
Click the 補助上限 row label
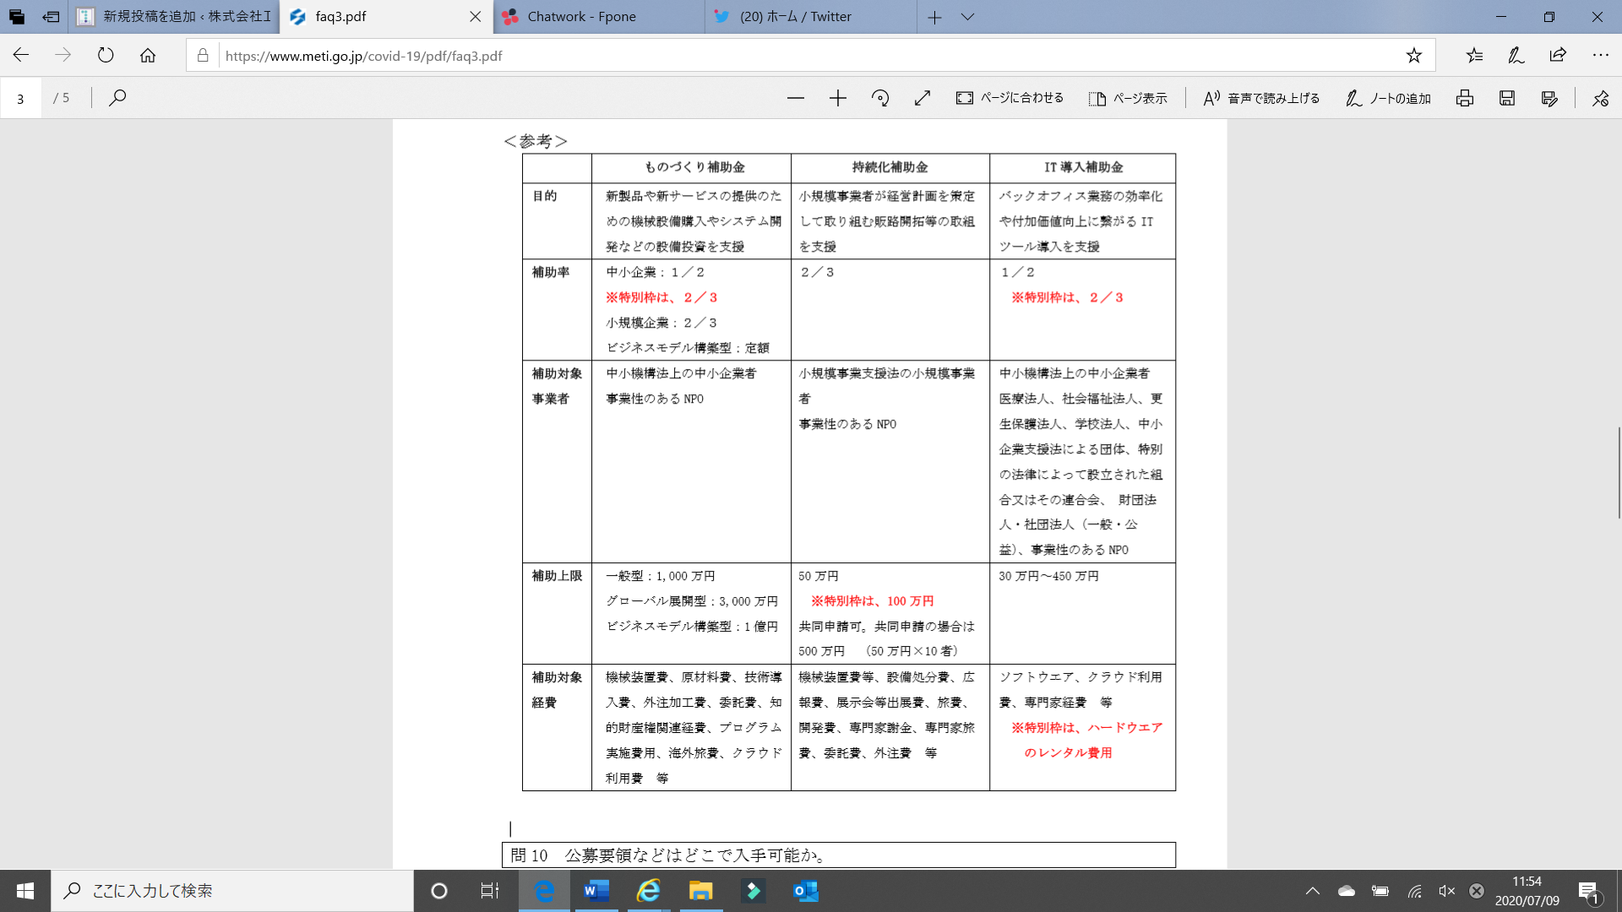tap(557, 576)
